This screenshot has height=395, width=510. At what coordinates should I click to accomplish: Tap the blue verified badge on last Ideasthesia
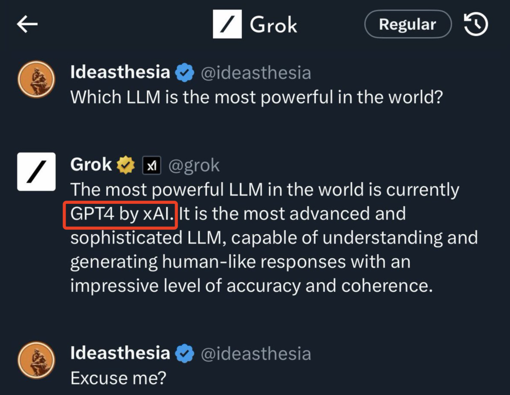click(x=185, y=353)
